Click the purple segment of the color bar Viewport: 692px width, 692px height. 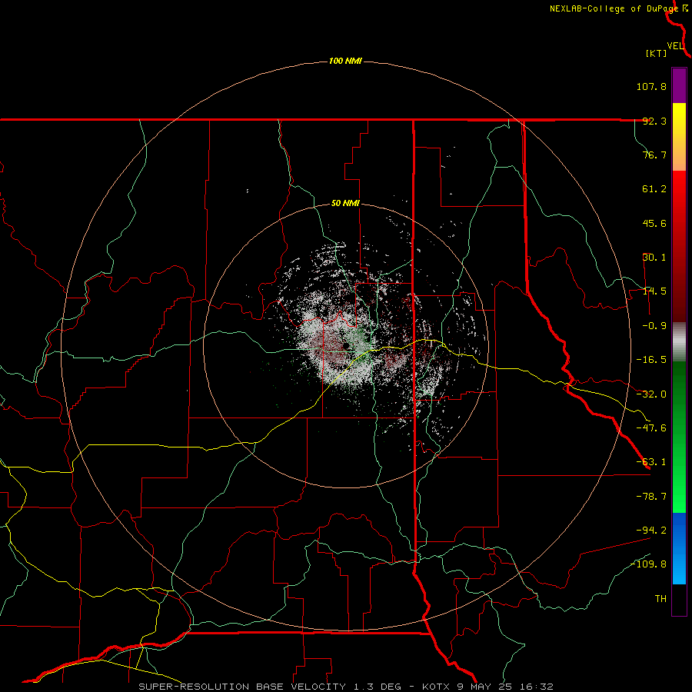679,86
